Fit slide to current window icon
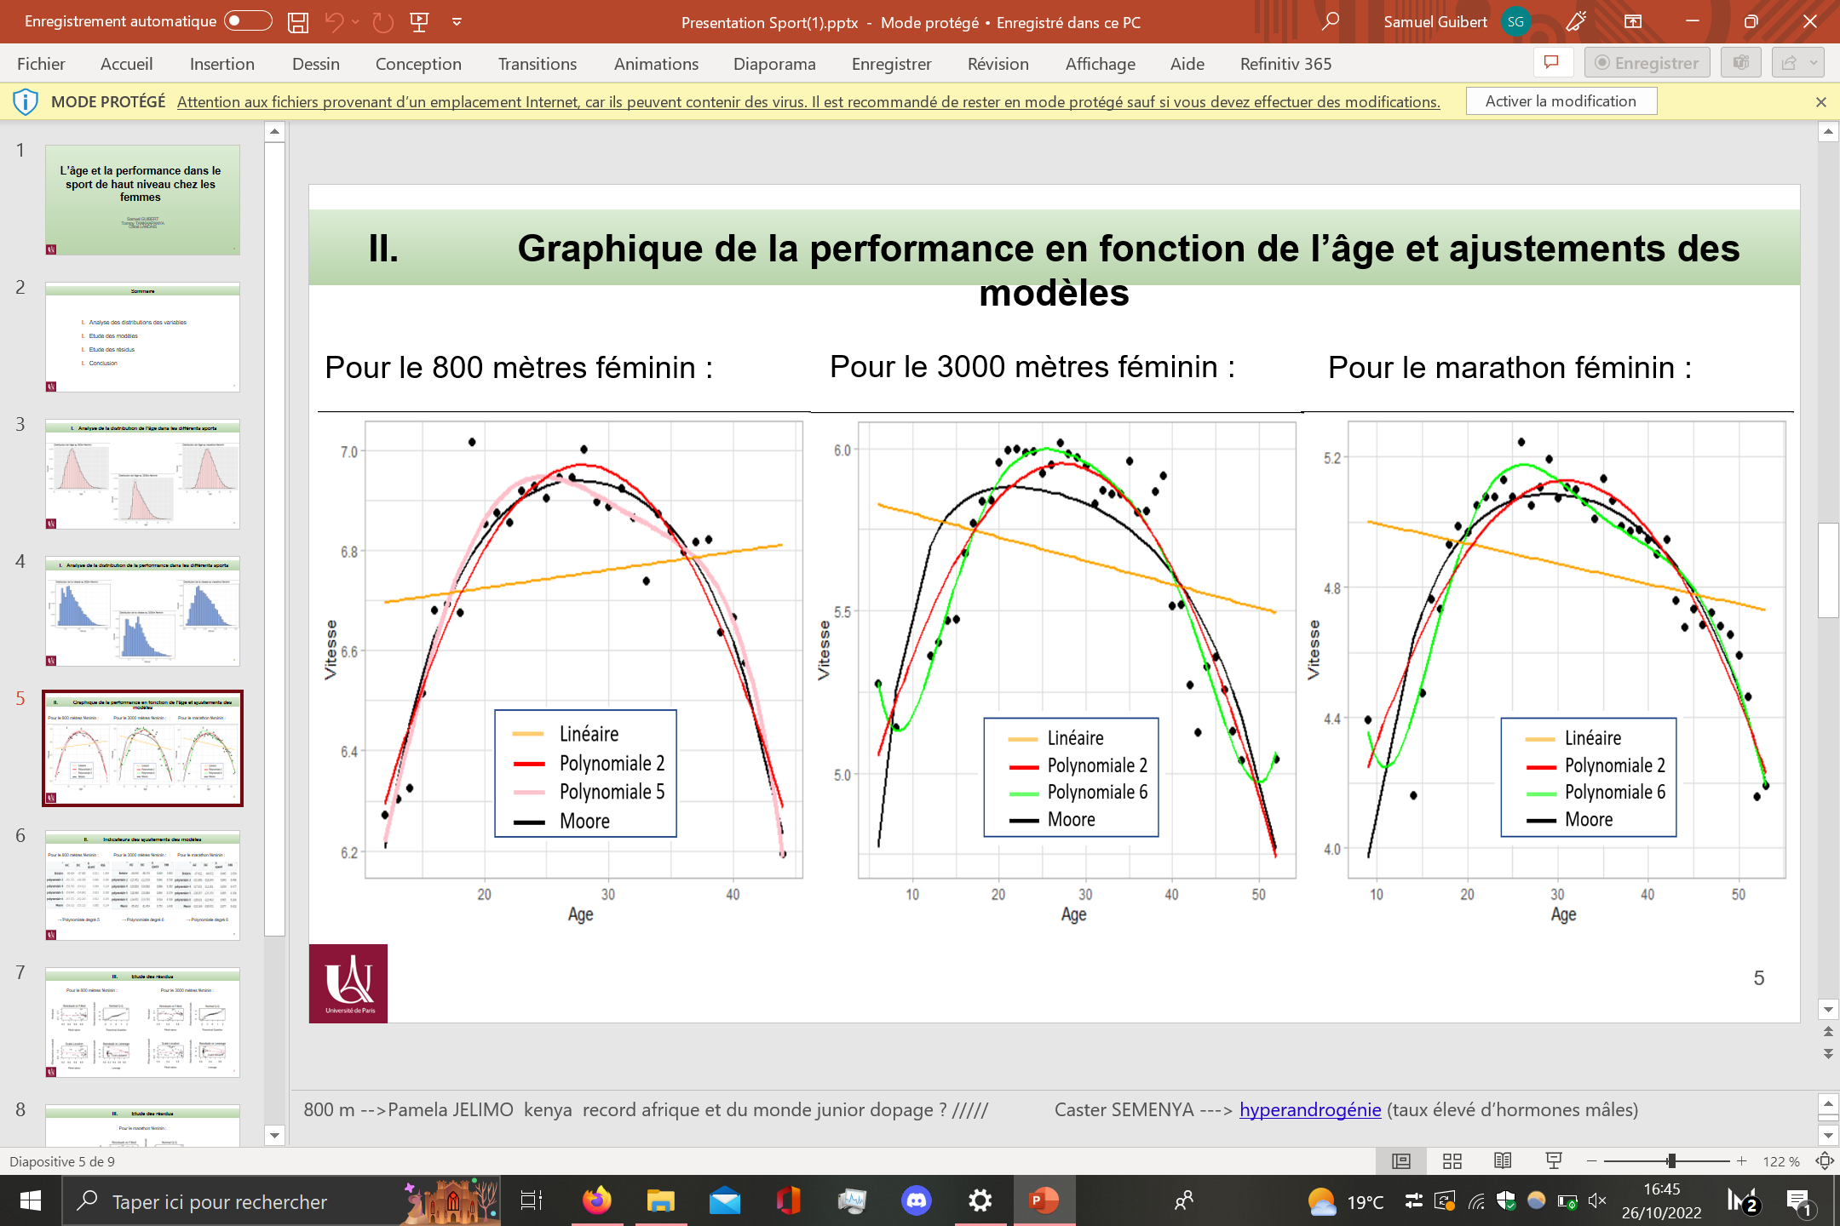1840x1226 pixels. tap(1825, 1161)
